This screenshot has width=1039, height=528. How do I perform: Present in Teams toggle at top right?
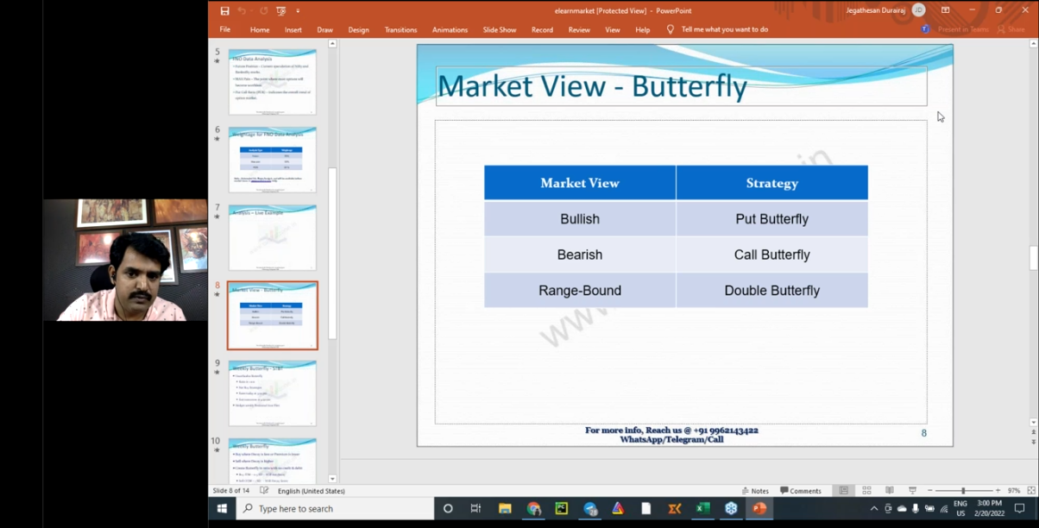tap(963, 28)
